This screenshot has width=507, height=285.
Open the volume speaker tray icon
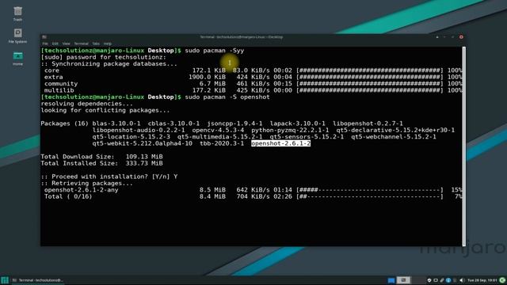(x=461, y=280)
